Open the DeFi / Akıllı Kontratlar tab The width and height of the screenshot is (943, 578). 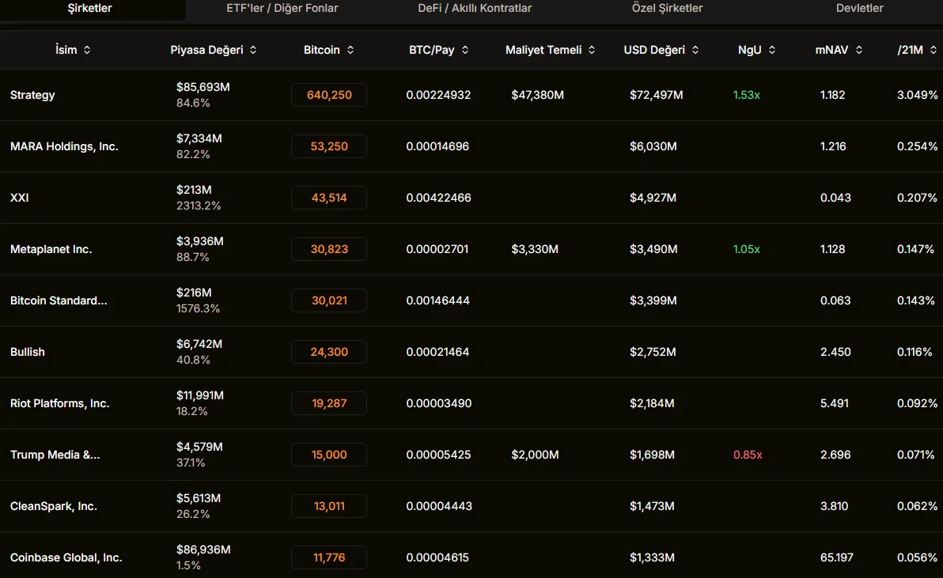pyautogui.click(x=475, y=9)
